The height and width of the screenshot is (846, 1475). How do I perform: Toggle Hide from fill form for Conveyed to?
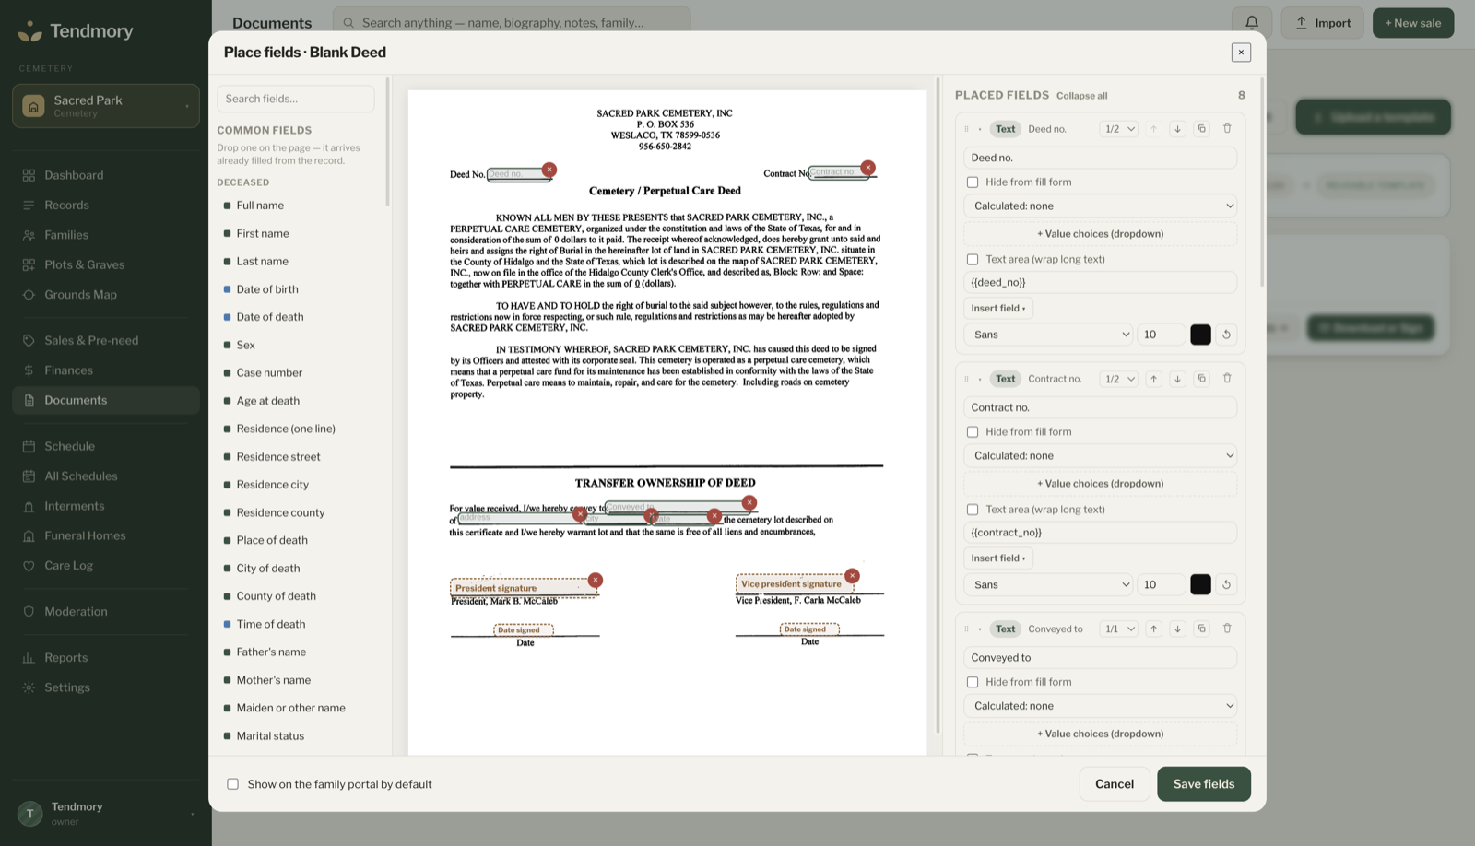(x=973, y=682)
